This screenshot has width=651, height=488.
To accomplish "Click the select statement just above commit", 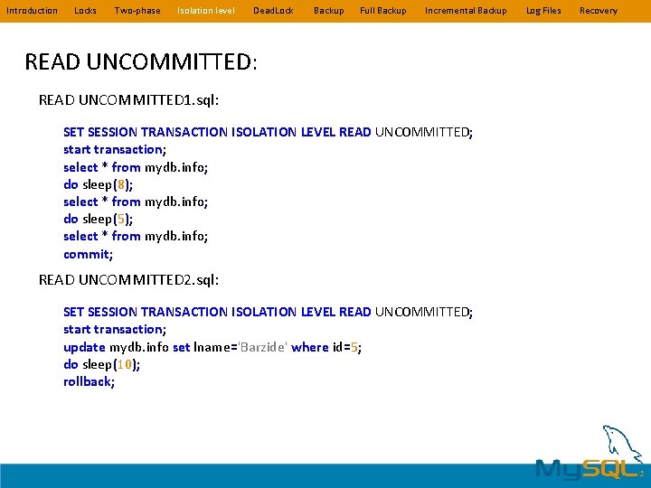I will [x=136, y=236].
